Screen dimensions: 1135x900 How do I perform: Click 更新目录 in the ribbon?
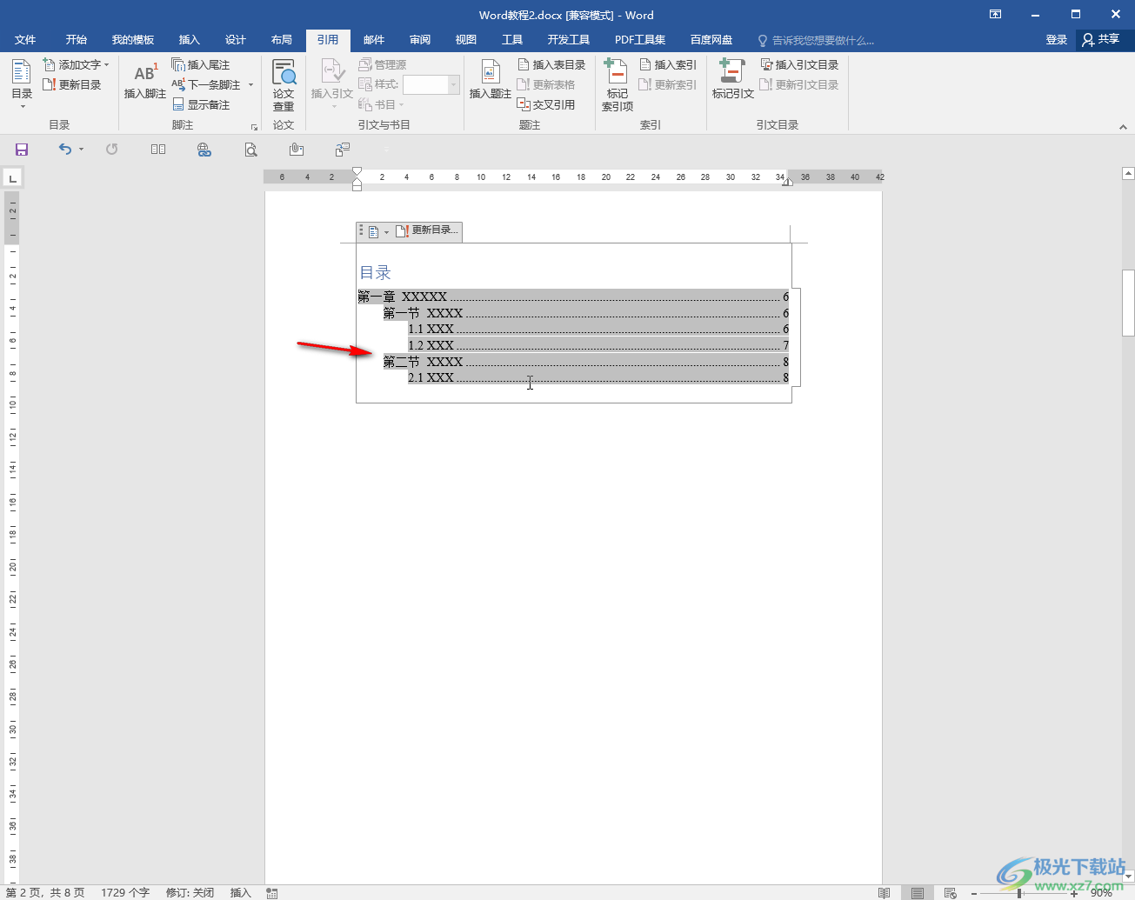point(72,84)
